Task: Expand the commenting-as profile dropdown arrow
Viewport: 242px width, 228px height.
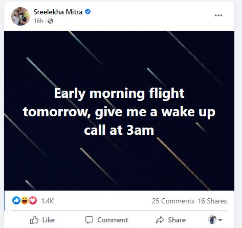Action: coord(220,220)
